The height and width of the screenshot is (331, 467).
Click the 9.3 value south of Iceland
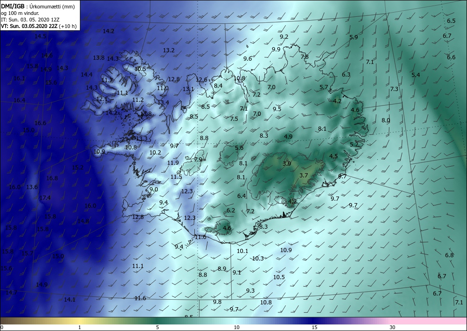(250, 290)
